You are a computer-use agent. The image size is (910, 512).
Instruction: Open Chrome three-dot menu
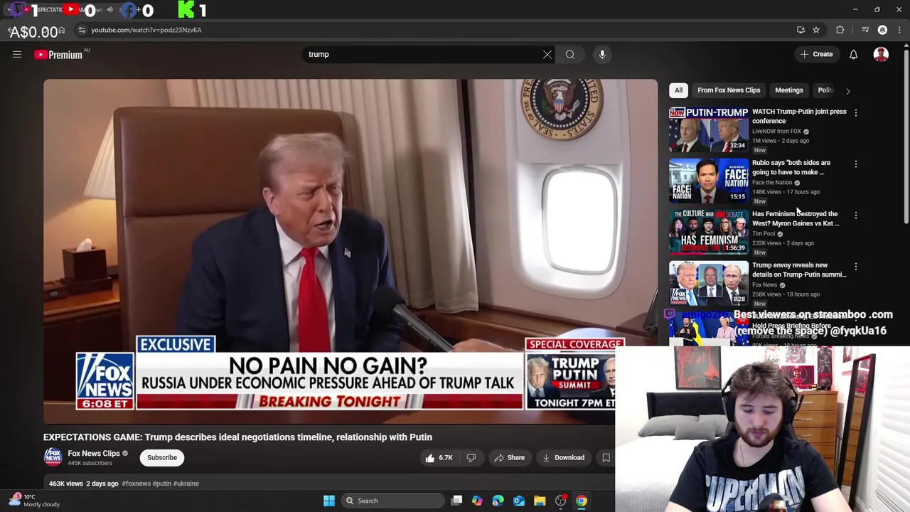point(899,30)
